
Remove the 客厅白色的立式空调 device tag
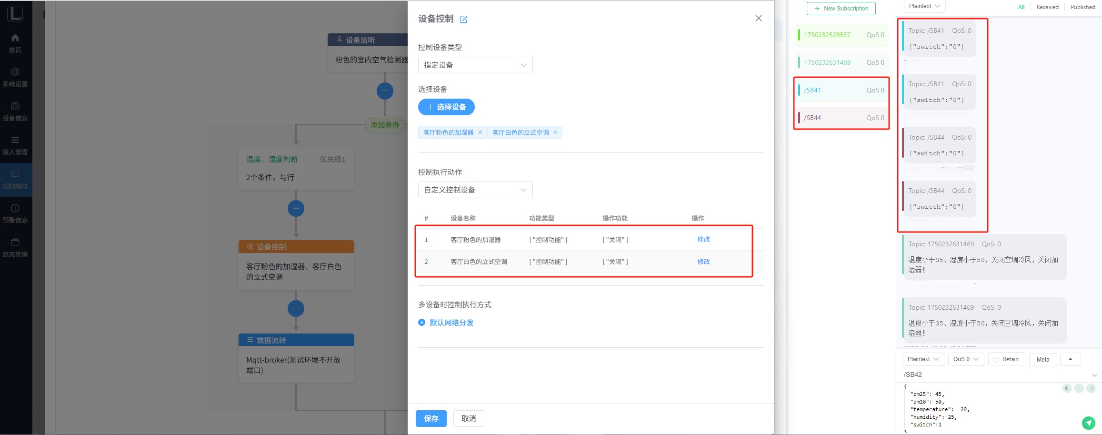click(555, 132)
